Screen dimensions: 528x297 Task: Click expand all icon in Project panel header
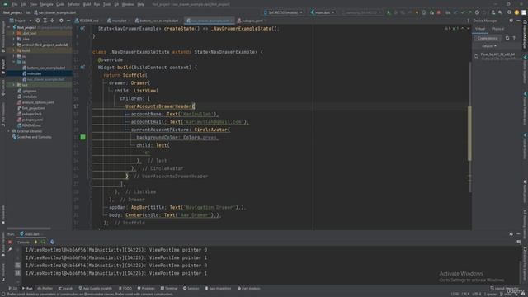(45, 21)
